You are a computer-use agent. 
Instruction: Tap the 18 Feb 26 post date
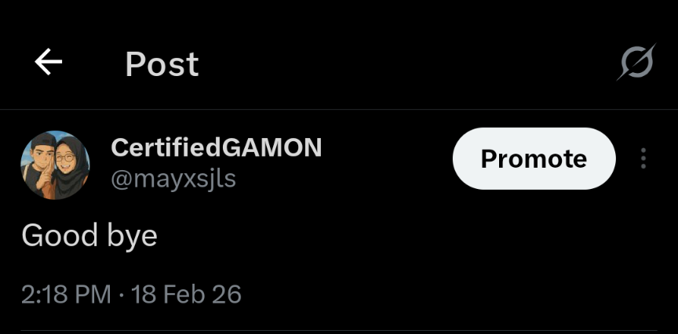(187, 295)
